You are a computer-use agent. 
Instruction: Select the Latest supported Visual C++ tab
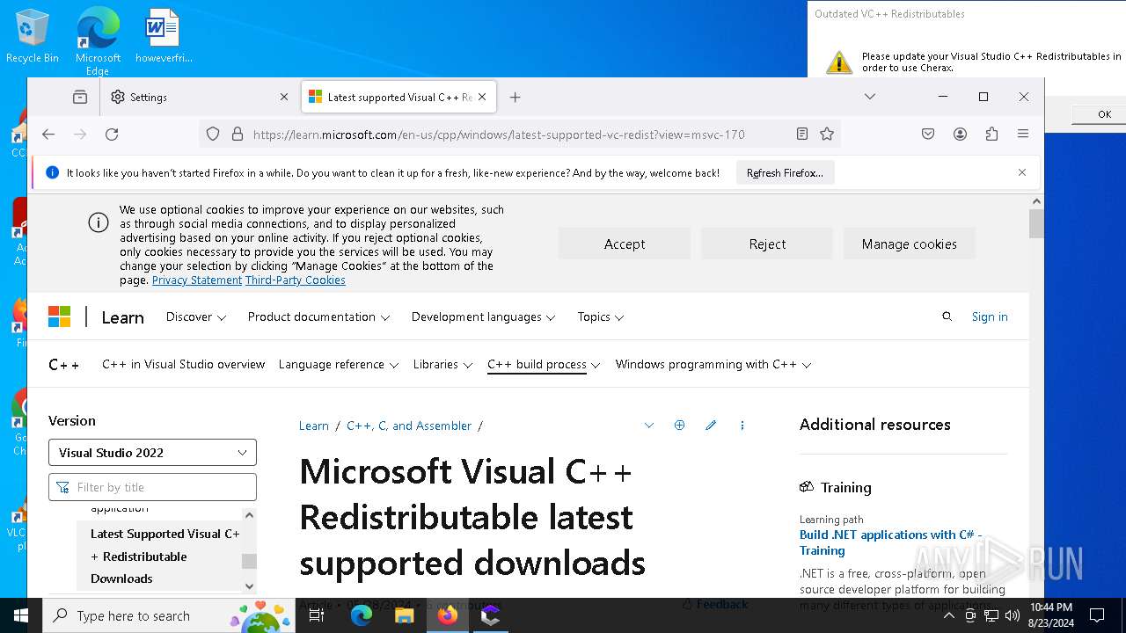pos(398,97)
